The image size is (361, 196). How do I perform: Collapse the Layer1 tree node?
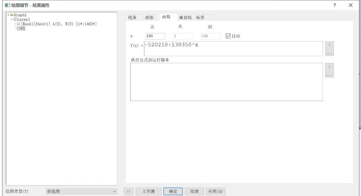click(12, 20)
